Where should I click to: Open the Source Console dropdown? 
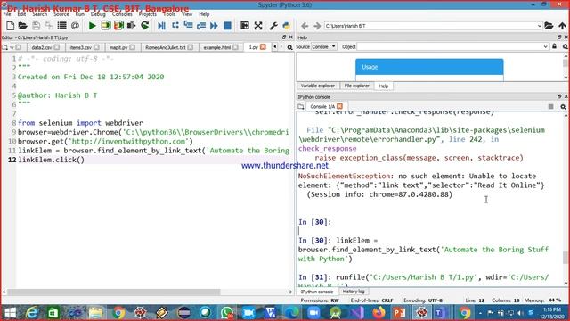pyautogui.click(x=323, y=46)
